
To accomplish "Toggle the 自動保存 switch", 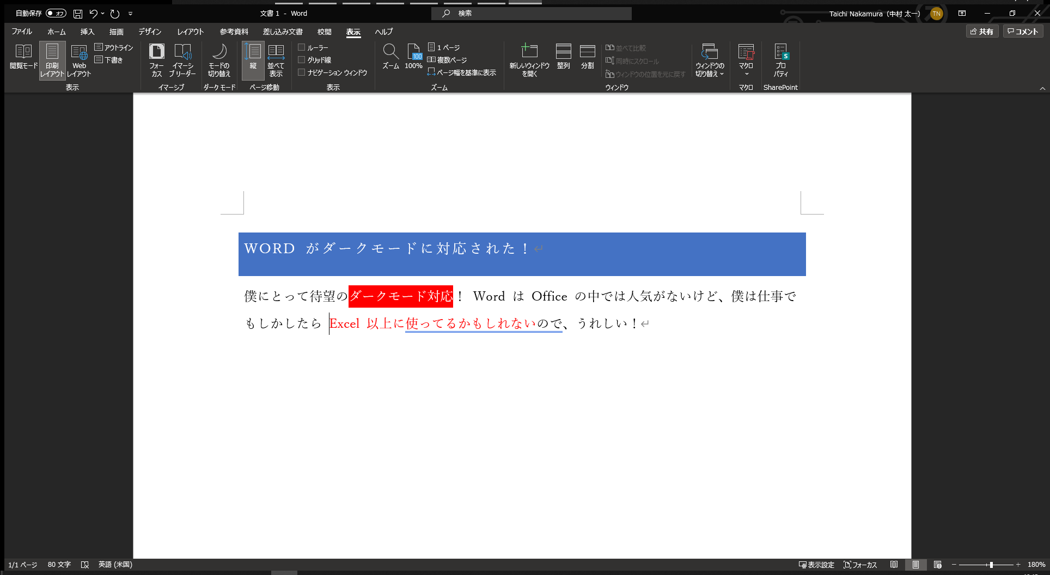I will pyautogui.click(x=56, y=13).
